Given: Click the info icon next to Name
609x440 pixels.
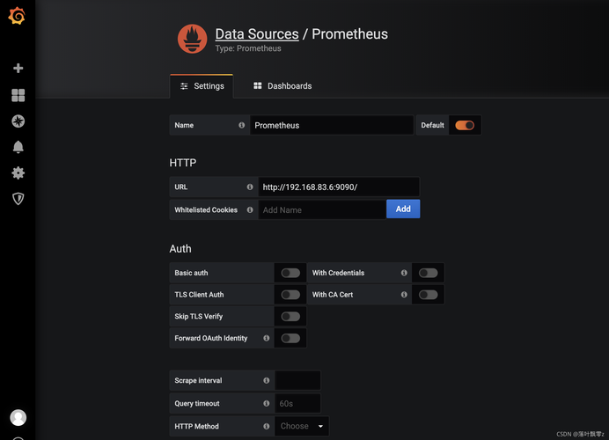Looking at the screenshot, I should 242,125.
